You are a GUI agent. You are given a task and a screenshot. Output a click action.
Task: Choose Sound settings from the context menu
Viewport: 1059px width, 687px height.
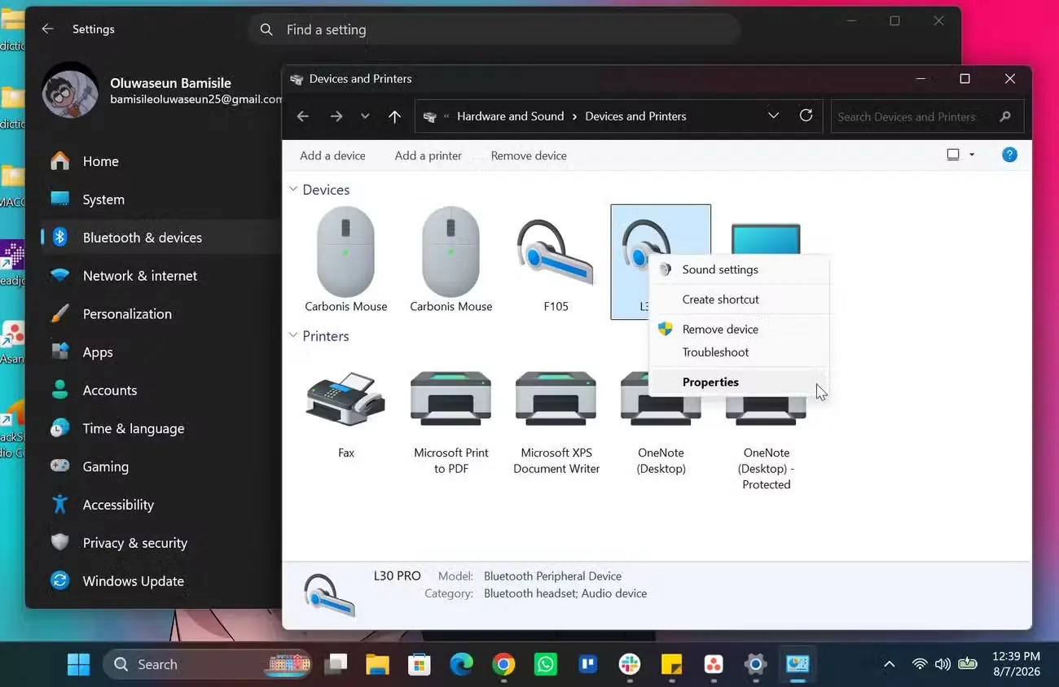[739, 269]
